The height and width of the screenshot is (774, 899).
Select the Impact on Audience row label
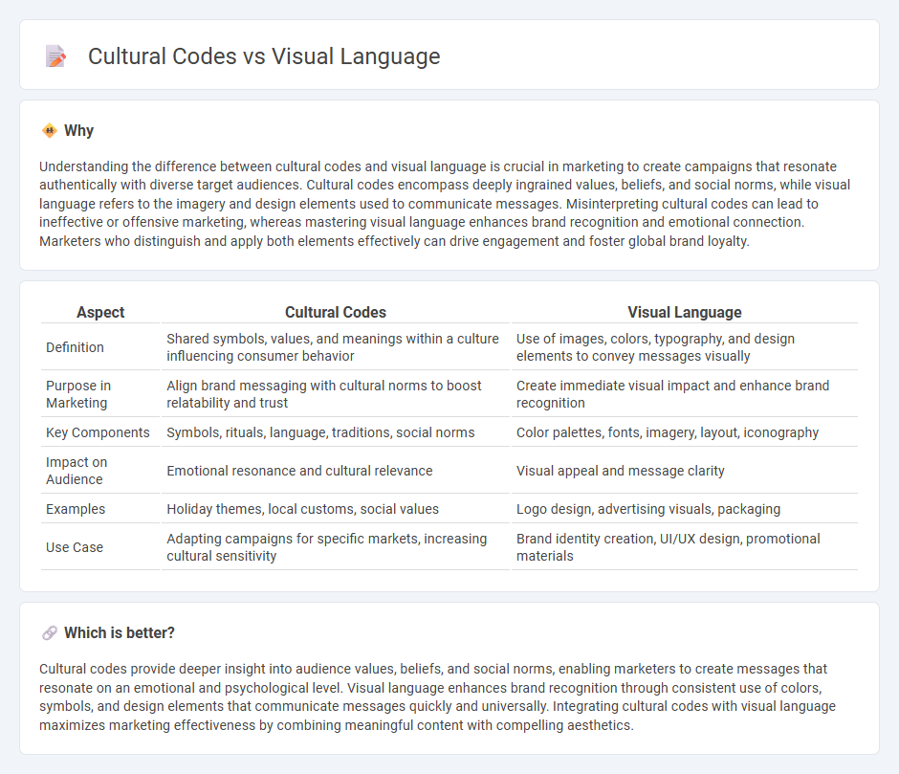click(77, 471)
